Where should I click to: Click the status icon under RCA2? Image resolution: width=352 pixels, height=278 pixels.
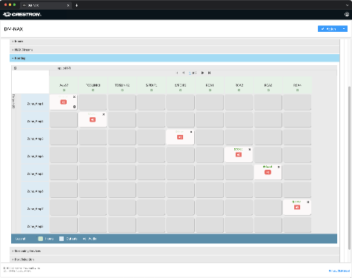239,90
